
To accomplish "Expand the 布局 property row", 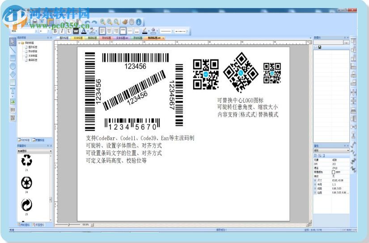I will [x=315, y=184].
